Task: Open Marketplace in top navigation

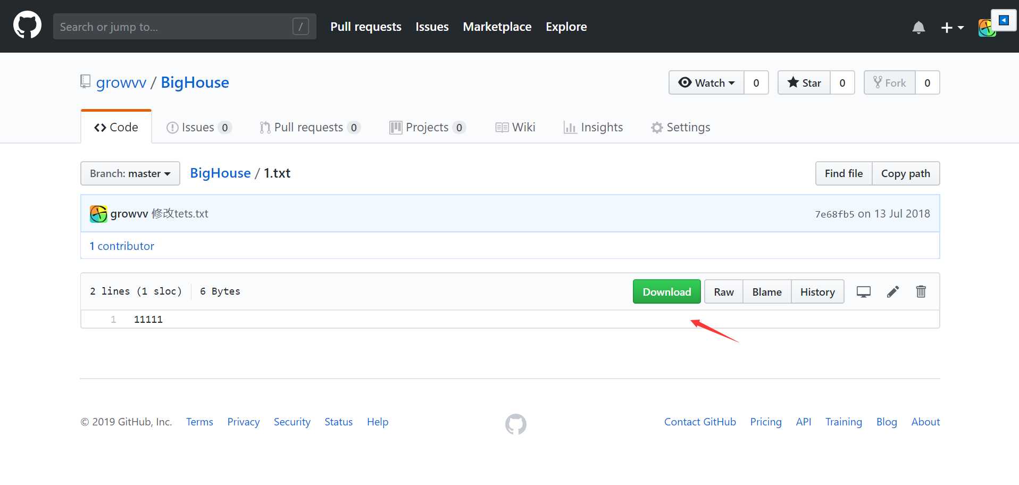Action: click(497, 27)
